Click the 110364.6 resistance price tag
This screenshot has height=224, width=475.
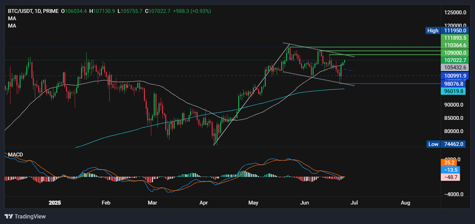(455, 45)
